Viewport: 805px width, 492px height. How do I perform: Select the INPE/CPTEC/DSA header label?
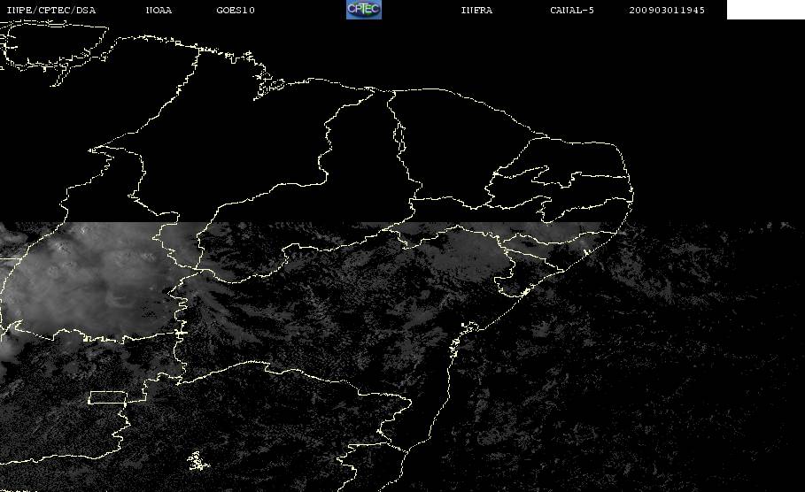(x=50, y=11)
